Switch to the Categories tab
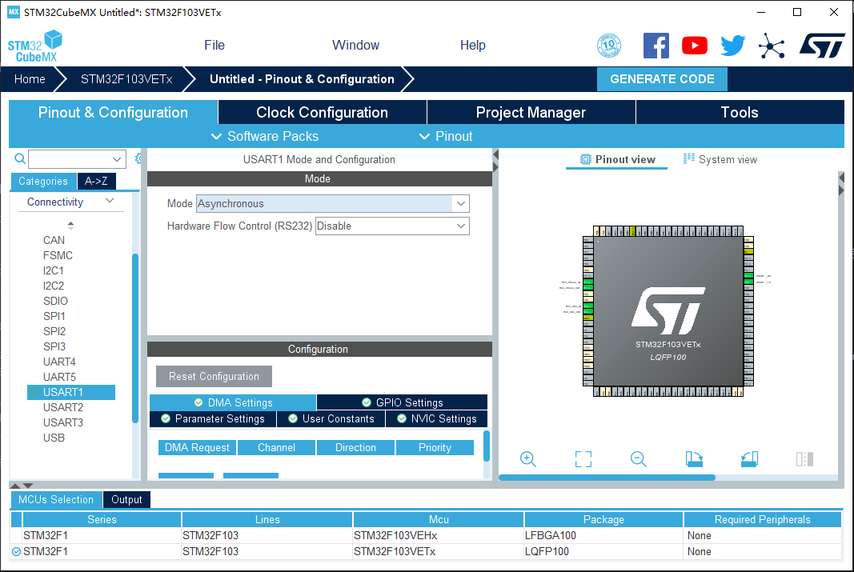854x572 pixels. pos(43,182)
